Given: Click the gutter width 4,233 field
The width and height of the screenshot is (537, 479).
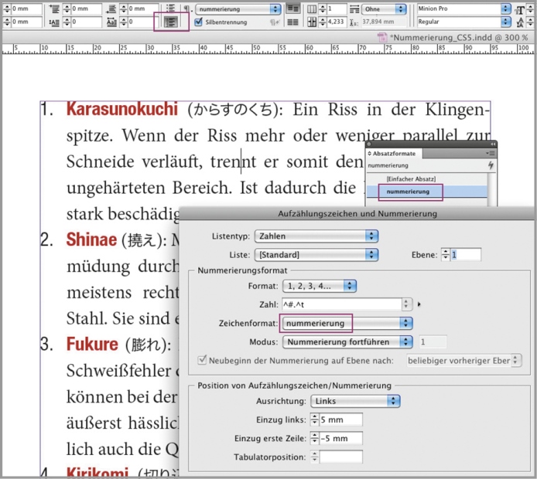Looking at the screenshot, I should (336, 22).
